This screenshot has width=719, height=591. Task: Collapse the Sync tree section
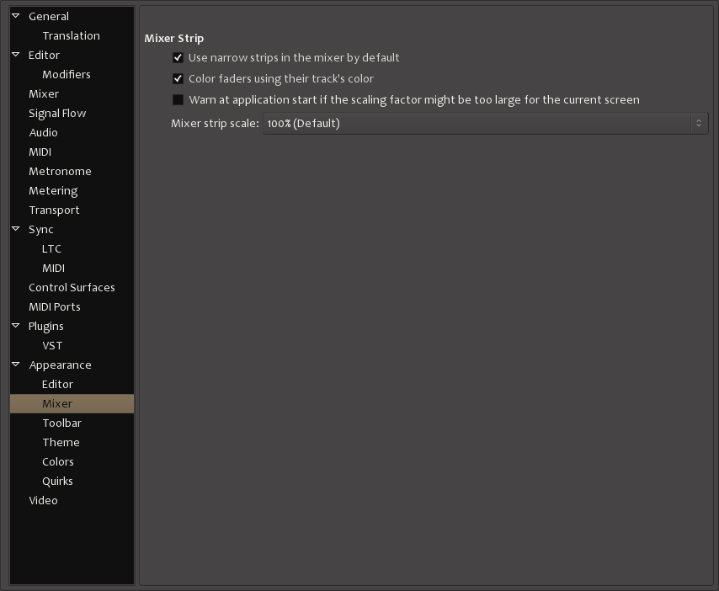[16, 229]
